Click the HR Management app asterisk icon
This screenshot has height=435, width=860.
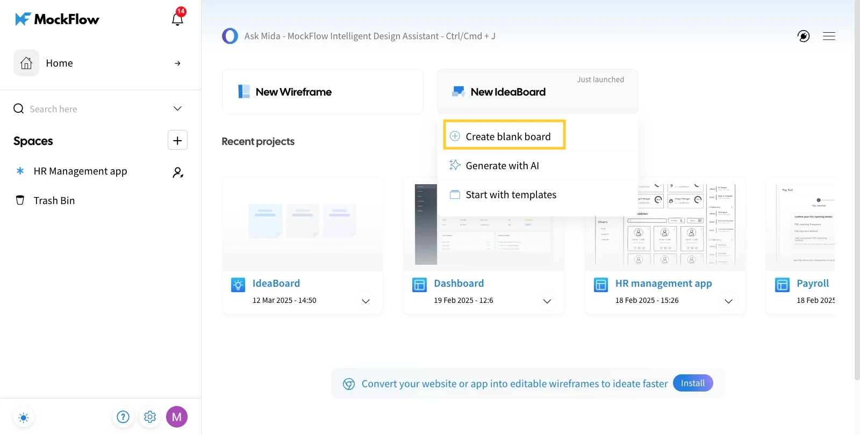tap(20, 171)
